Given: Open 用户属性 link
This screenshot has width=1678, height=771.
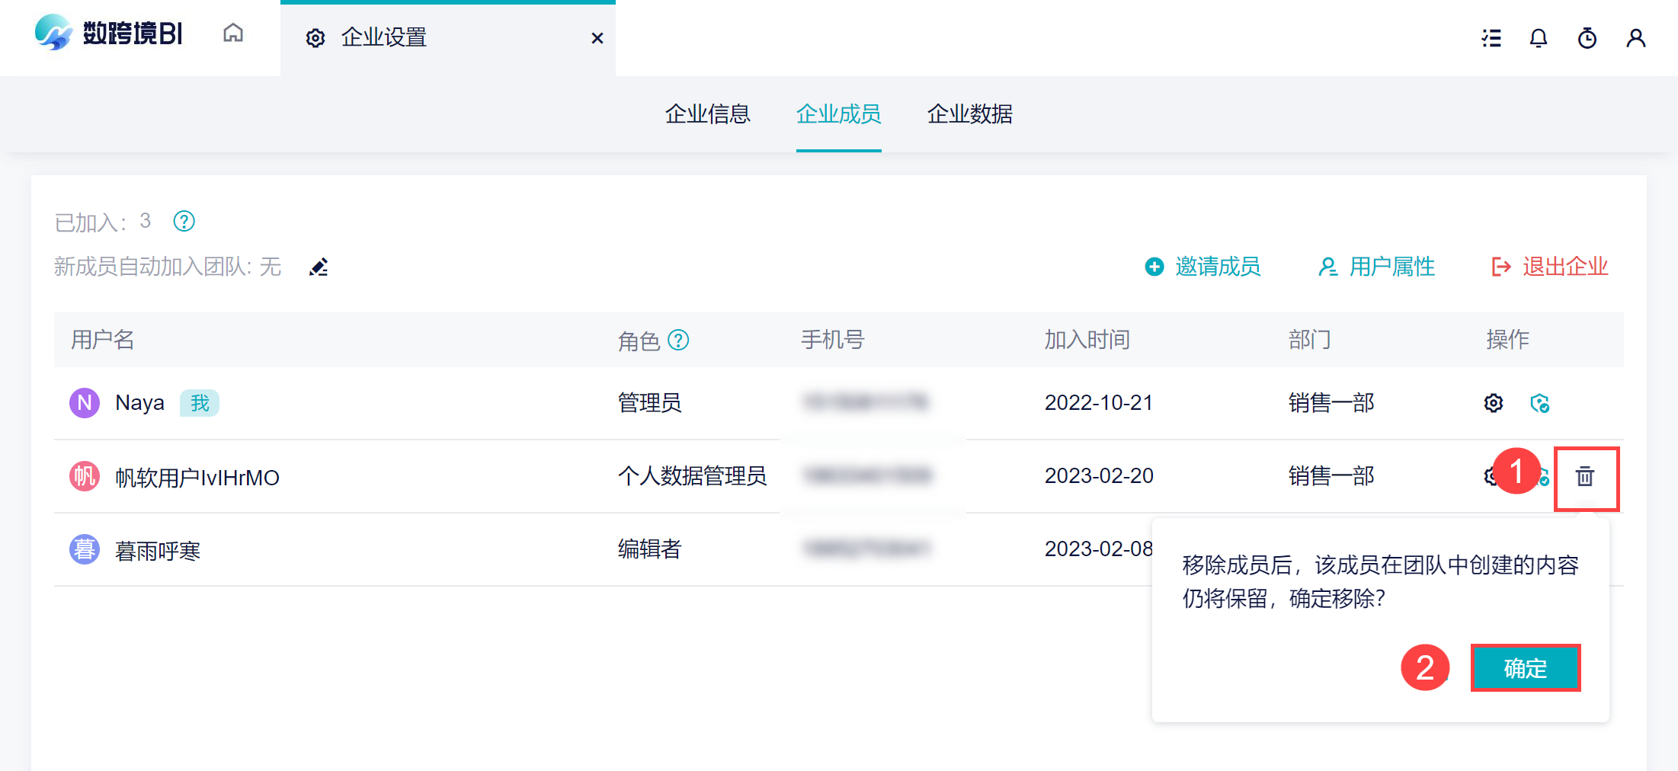Looking at the screenshot, I should [1377, 267].
